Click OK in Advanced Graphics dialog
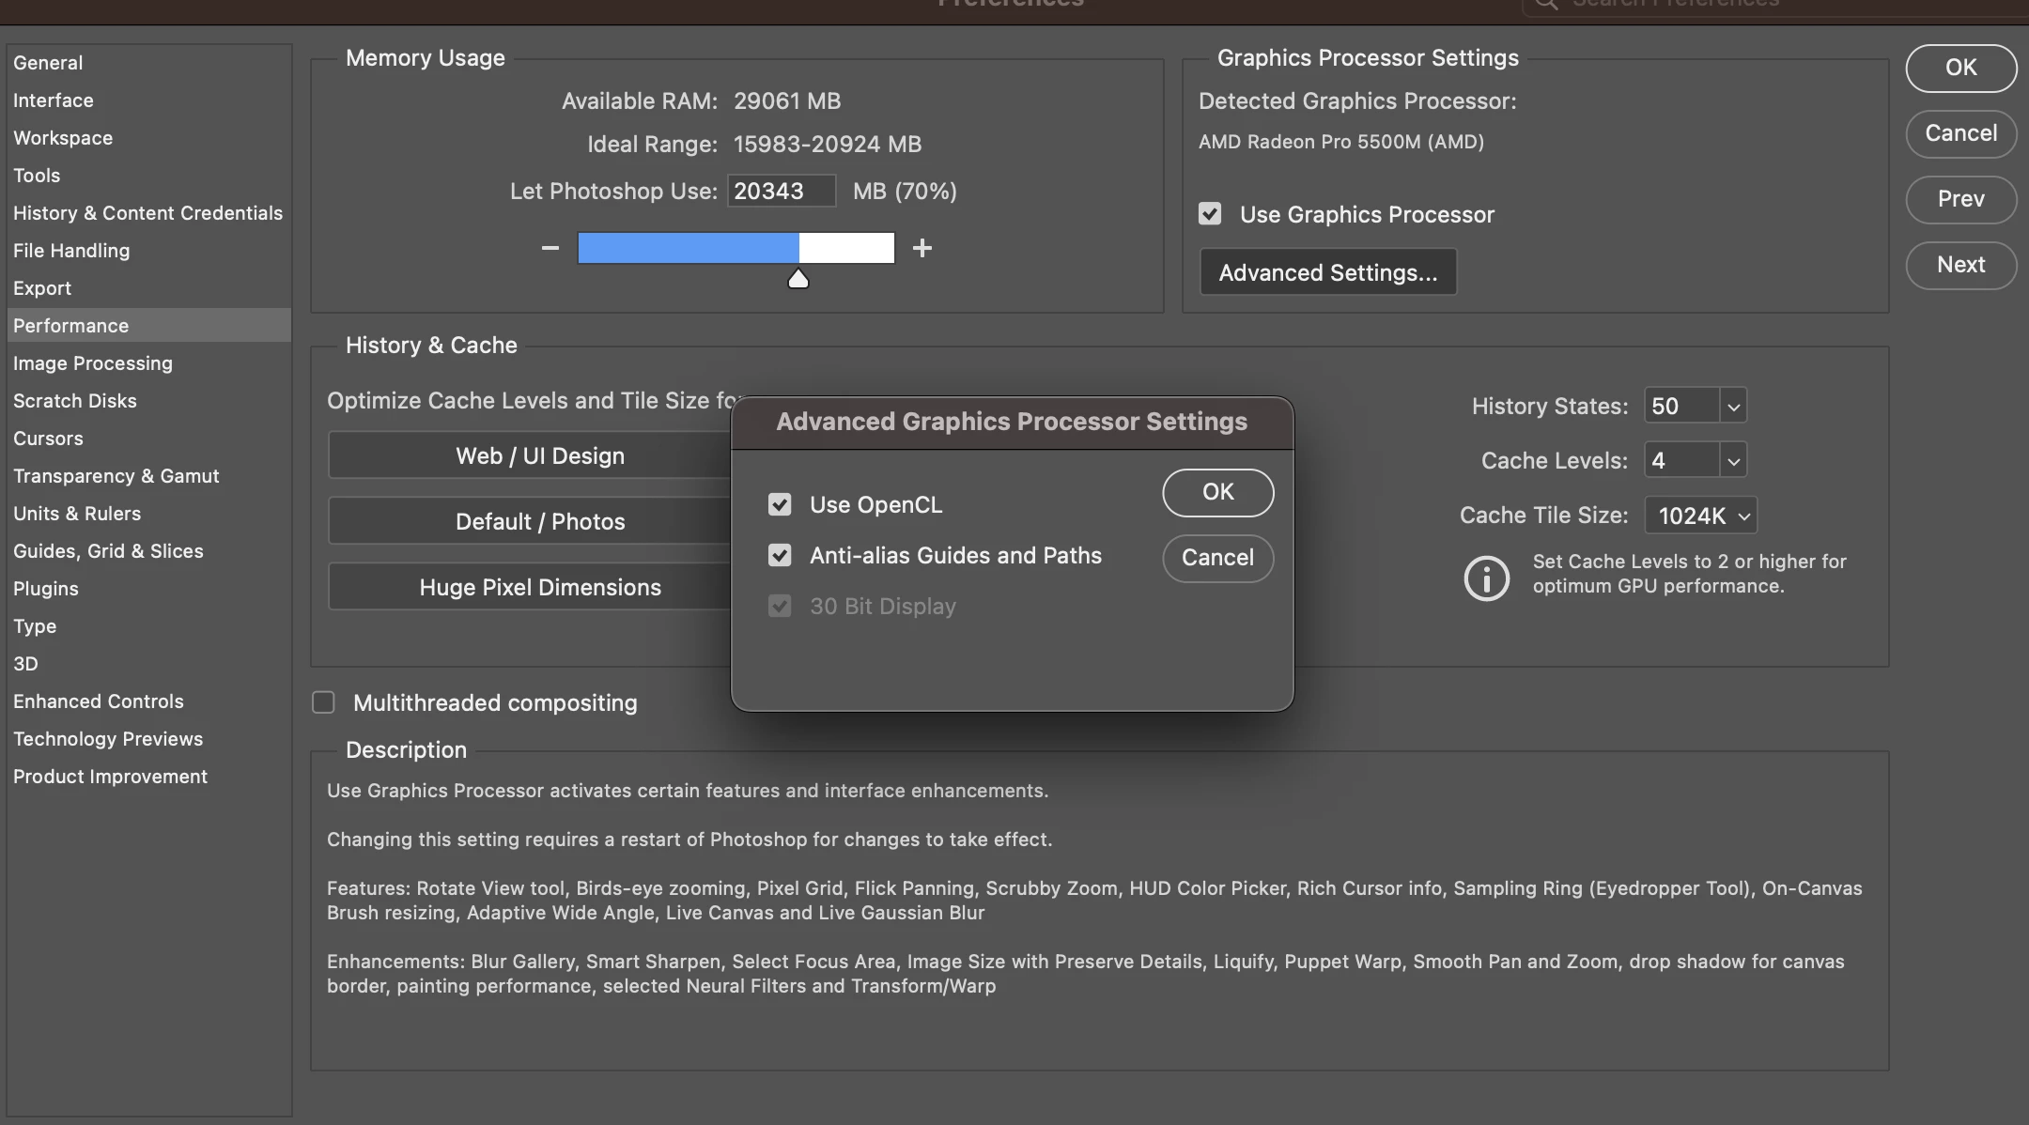2029x1125 pixels. tap(1217, 492)
